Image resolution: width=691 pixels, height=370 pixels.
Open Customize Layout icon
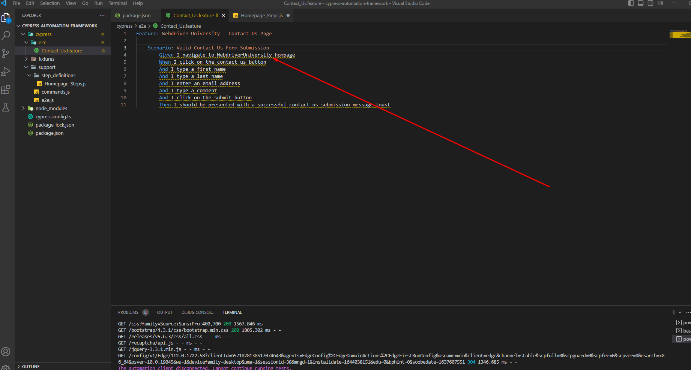click(660, 3)
